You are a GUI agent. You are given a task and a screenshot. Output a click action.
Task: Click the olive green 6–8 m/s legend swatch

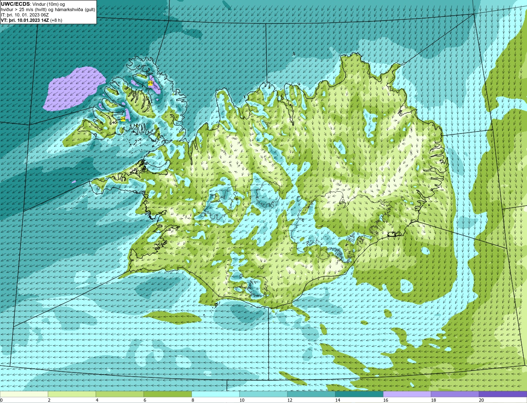click(168, 394)
